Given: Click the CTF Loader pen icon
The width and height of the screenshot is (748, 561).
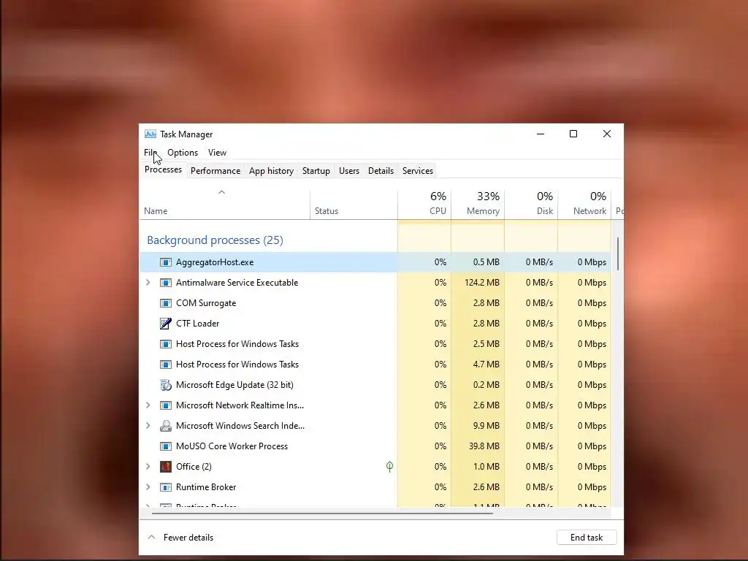Looking at the screenshot, I should (x=166, y=324).
